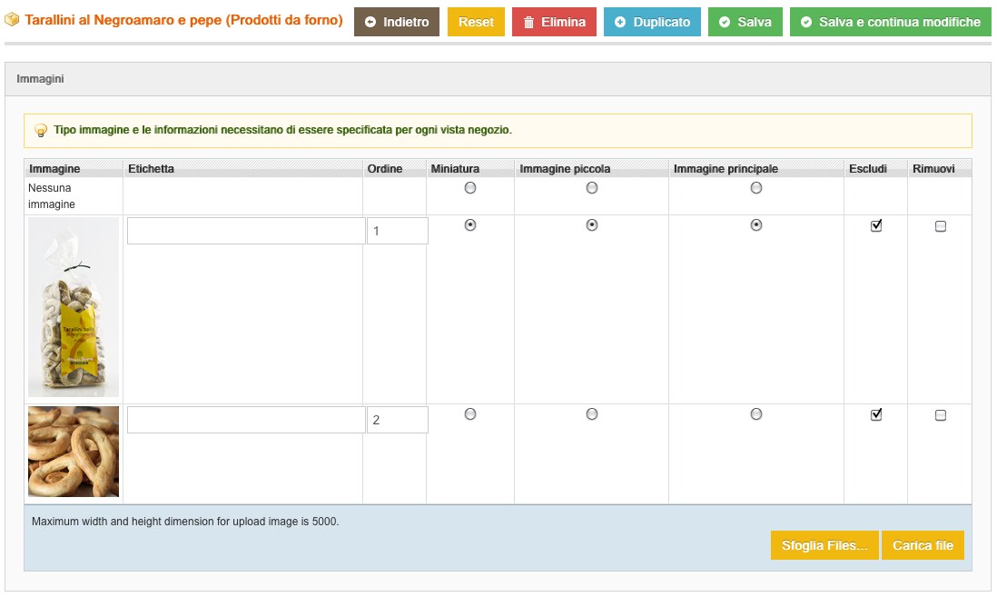Image resolution: width=997 pixels, height=597 pixels.
Task: Mark second image for removal with Rimuovi
Action: pos(941,415)
